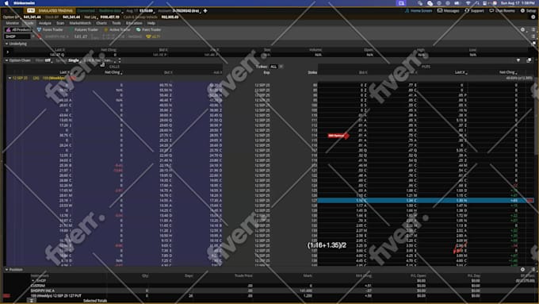Click the Net Liq dropdown in account bar
The height and width of the screenshot is (304, 539).
tap(90, 17)
